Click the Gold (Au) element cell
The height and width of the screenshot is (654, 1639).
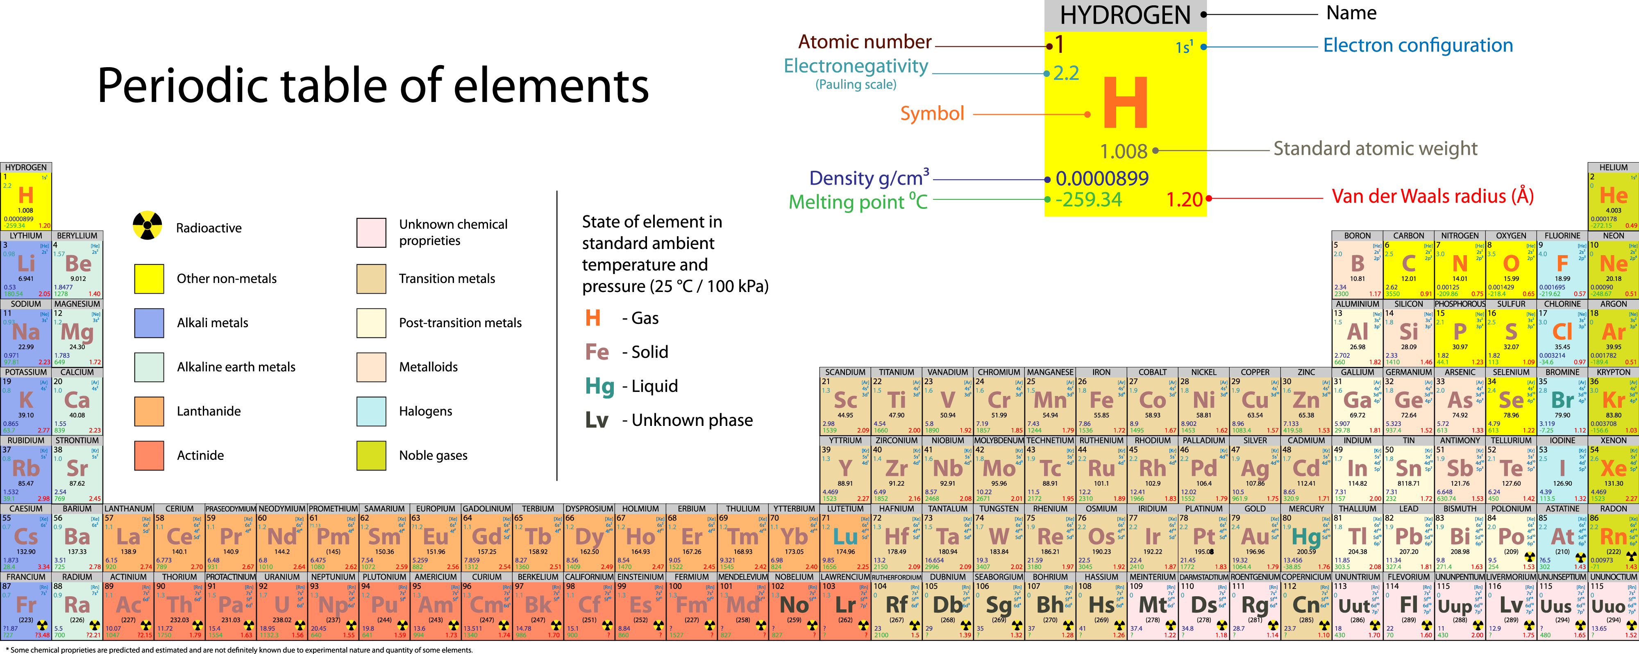click(1255, 537)
